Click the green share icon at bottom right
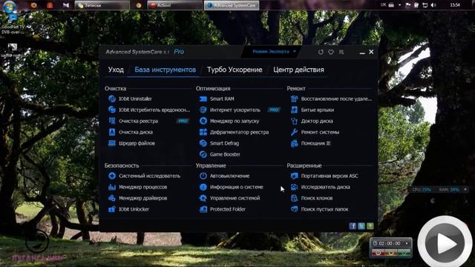This screenshot has height=267, width=475. pos(370,226)
